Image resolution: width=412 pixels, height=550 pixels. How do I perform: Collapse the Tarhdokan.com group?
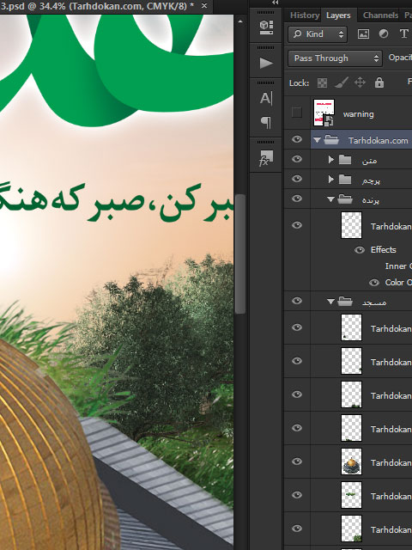pyautogui.click(x=317, y=140)
